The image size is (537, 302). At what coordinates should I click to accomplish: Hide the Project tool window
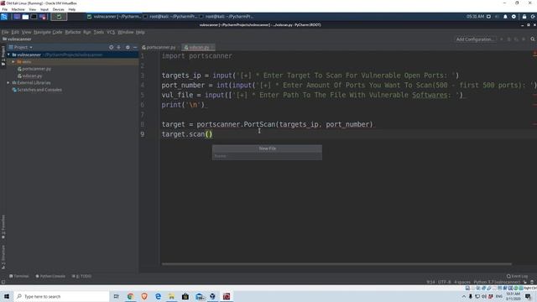(x=135, y=47)
